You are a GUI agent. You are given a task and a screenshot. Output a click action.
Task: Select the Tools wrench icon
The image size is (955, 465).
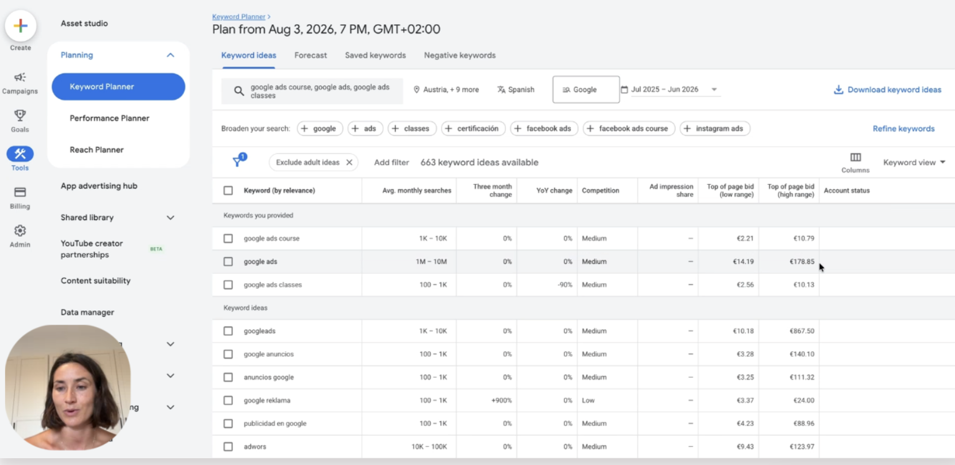tap(20, 154)
